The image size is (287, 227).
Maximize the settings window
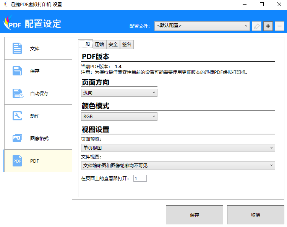coord(262,4)
